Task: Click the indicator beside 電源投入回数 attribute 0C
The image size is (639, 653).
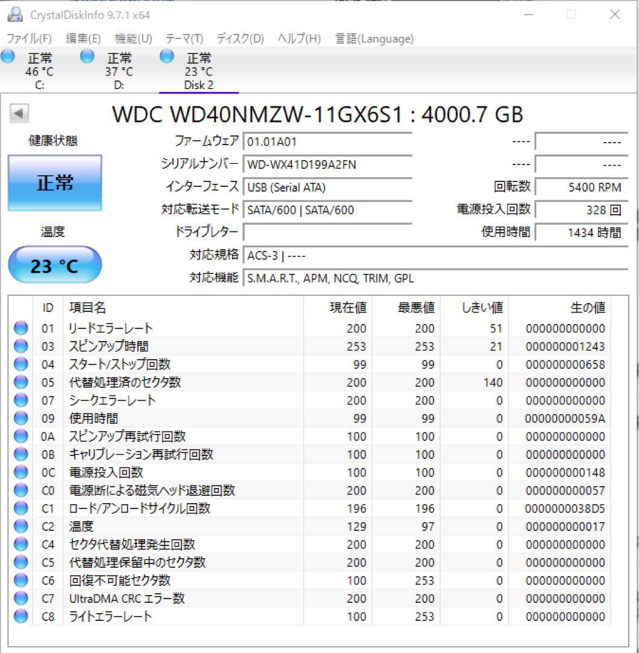Action: click(21, 472)
